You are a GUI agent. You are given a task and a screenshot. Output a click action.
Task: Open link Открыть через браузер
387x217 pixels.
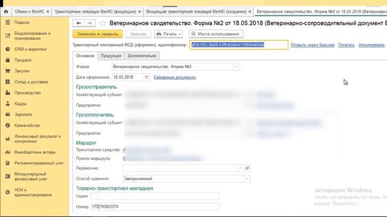pos(313,45)
